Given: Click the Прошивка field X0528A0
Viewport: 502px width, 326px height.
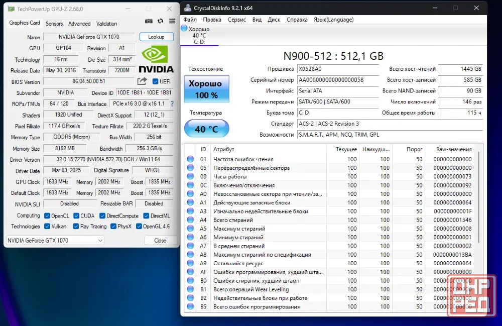Looking at the screenshot, I should coord(338,69).
